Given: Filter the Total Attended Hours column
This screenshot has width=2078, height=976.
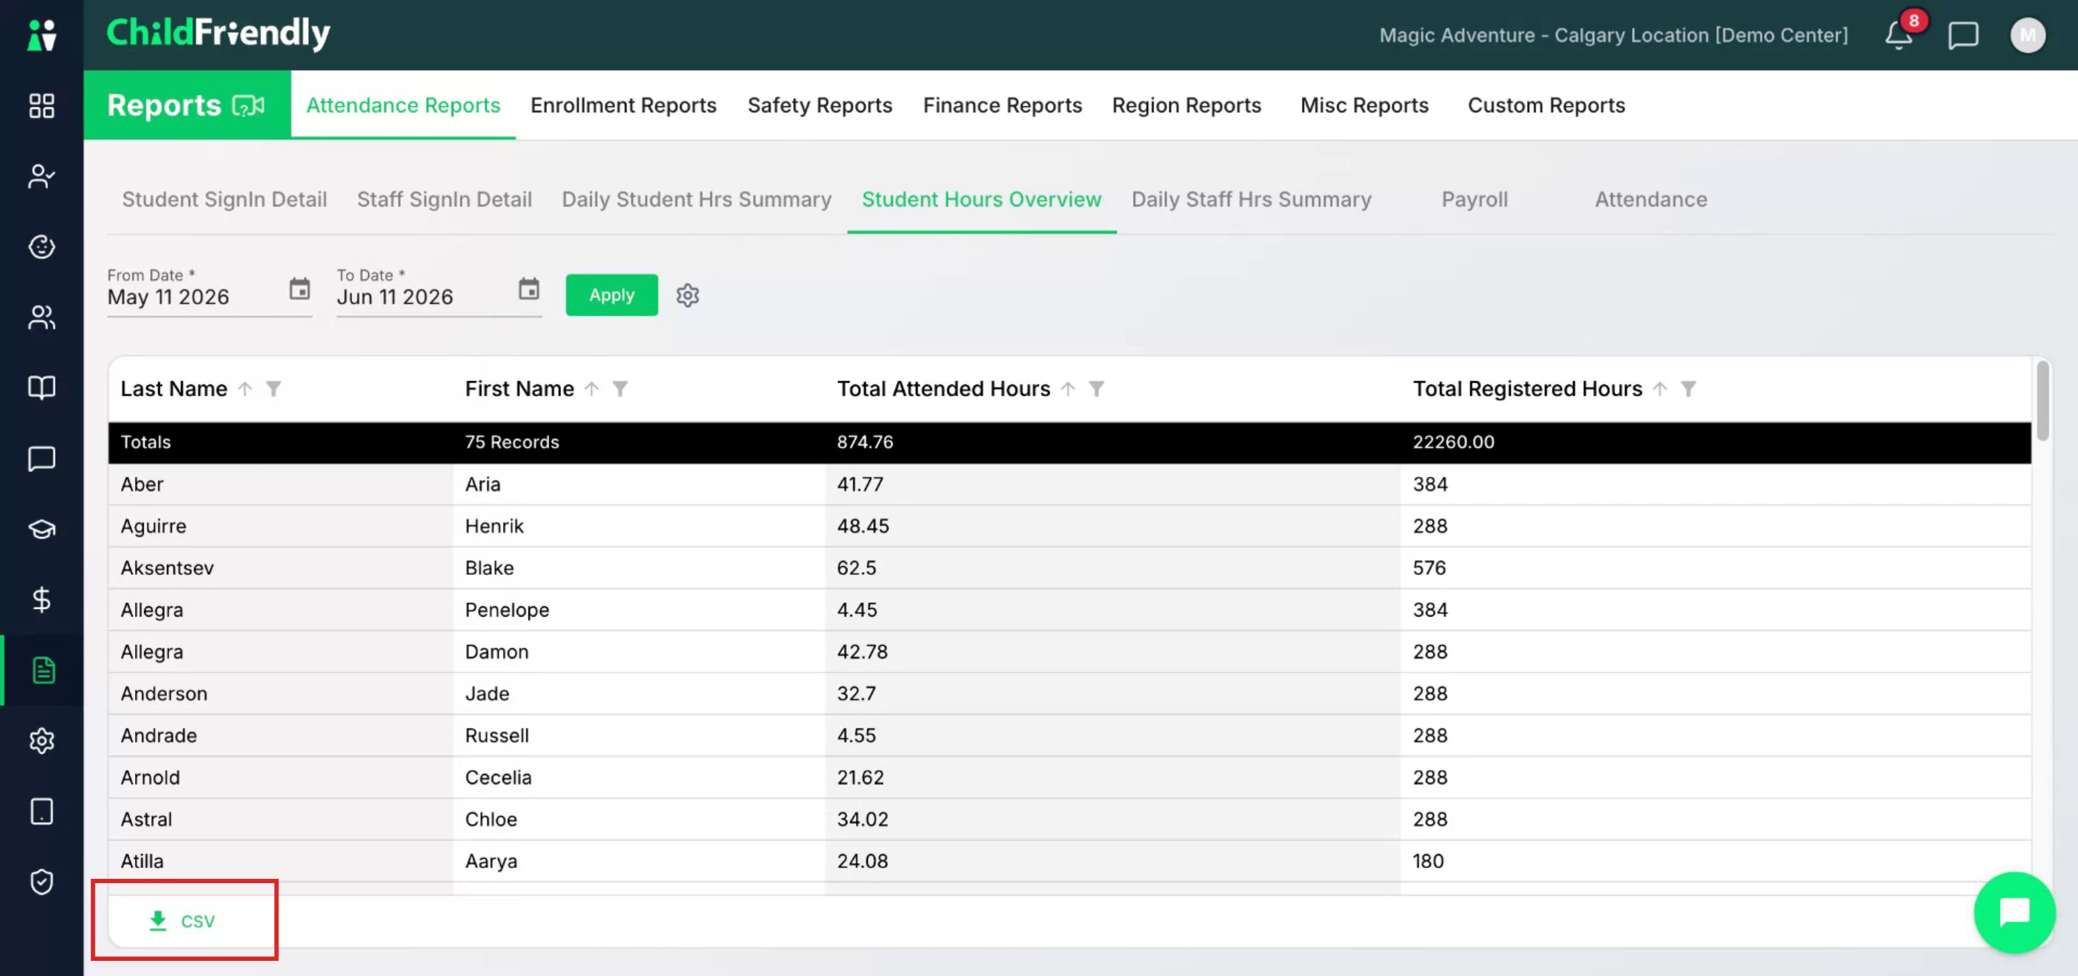Looking at the screenshot, I should pos(1096,389).
